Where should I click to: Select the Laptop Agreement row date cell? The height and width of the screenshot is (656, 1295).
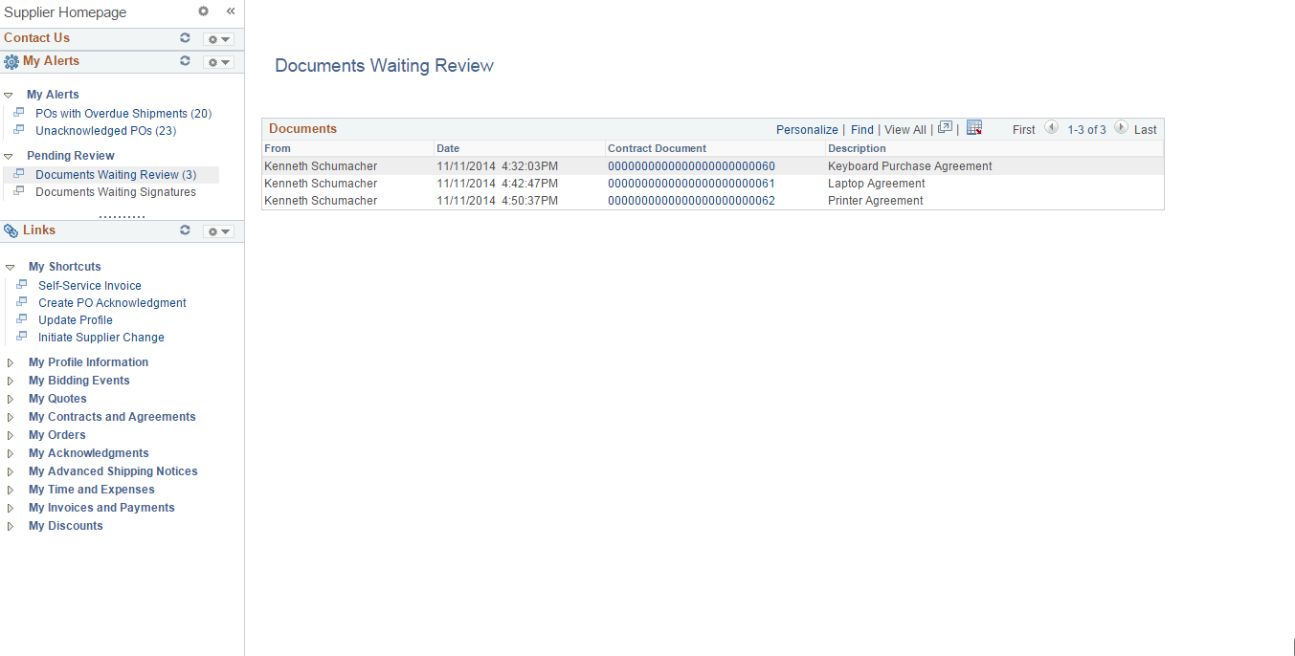pos(499,183)
